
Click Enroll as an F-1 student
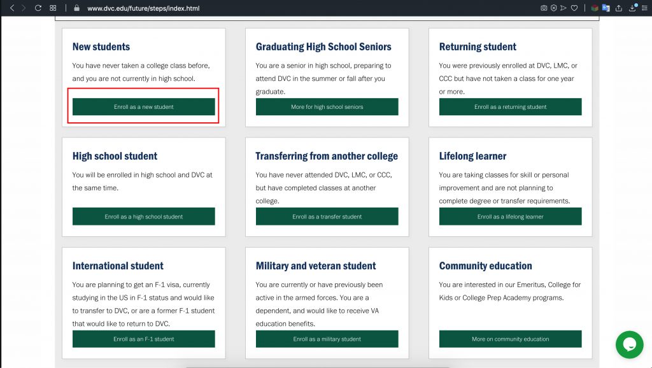click(143, 339)
